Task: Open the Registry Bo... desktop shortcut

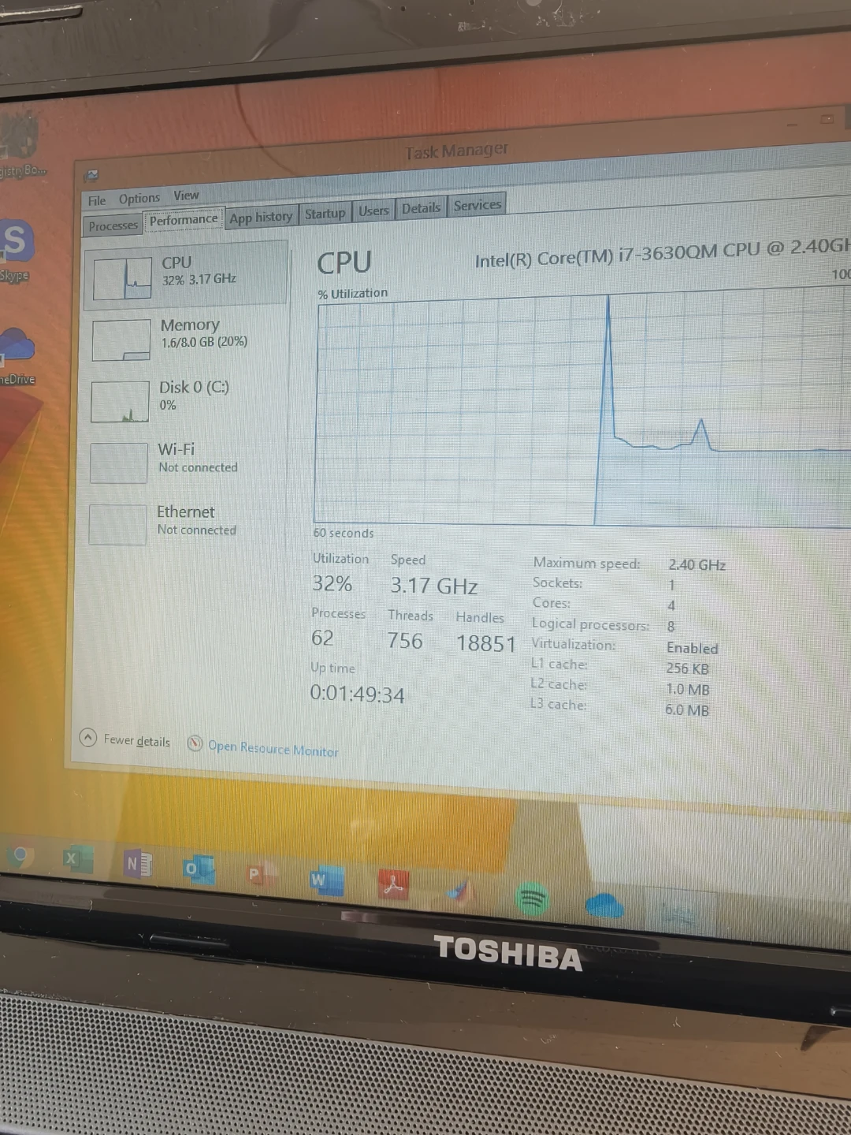Action: pyautogui.click(x=20, y=146)
